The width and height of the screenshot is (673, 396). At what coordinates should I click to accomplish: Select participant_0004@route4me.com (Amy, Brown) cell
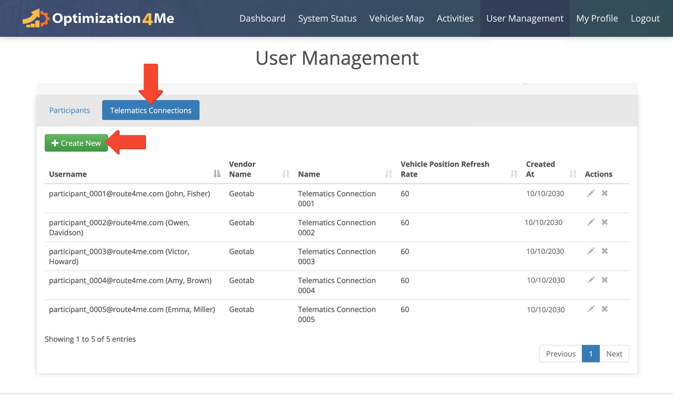point(130,280)
